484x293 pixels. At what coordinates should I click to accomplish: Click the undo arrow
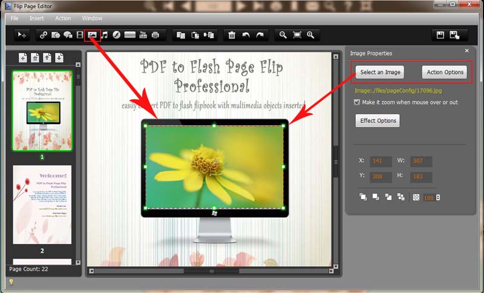(x=246, y=35)
